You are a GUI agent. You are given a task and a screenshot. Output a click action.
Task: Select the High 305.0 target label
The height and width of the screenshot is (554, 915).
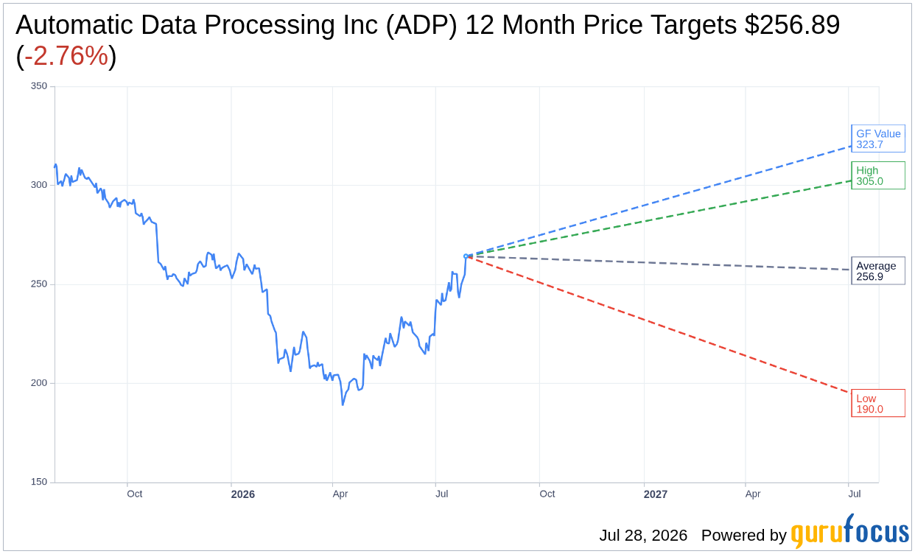point(877,175)
